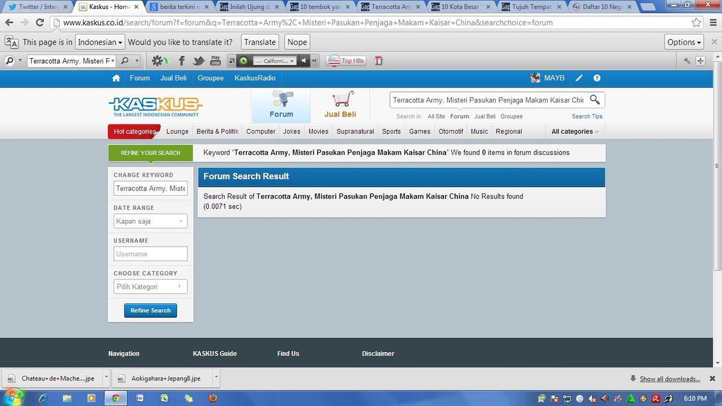Click the translate icon in translation bar
722x406 pixels.
click(11, 42)
